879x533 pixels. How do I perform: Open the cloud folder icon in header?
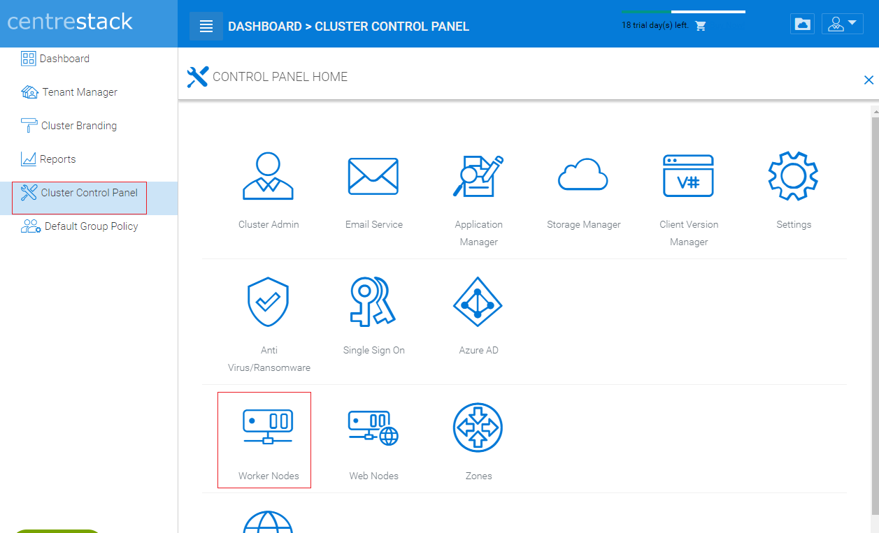pyautogui.click(x=803, y=24)
